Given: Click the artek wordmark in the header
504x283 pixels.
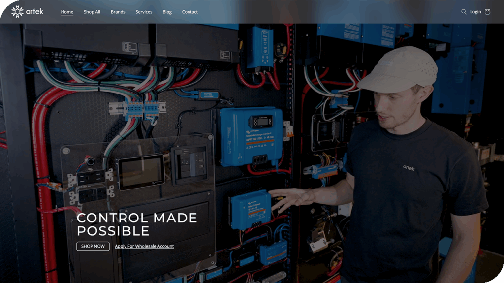Looking at the screenshot, I should [x=34, y=12].
